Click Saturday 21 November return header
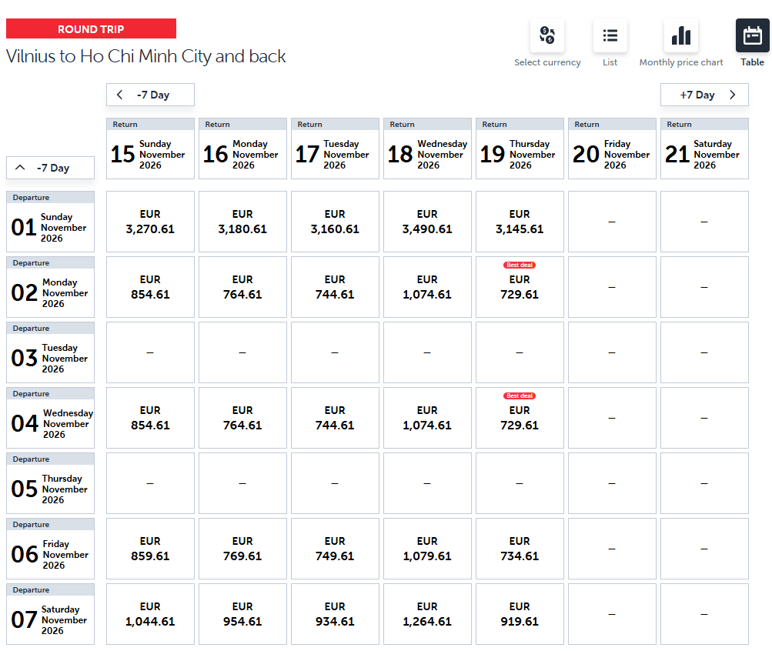 point(704,149)
